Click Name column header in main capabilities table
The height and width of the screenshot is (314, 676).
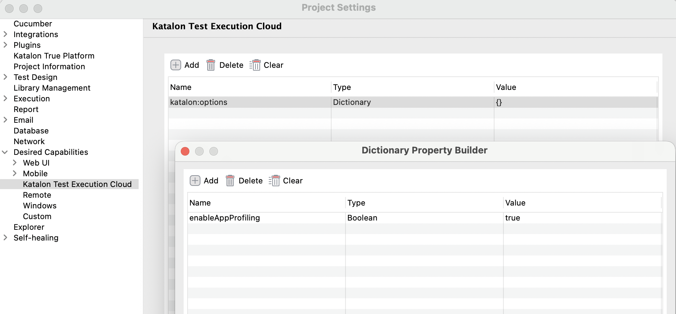[x=250, y=87]
